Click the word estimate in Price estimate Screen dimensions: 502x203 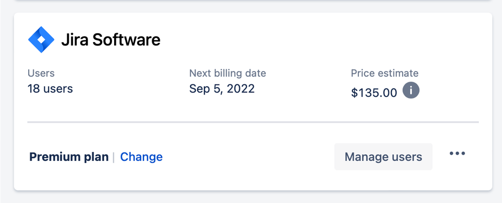point(398,73)
